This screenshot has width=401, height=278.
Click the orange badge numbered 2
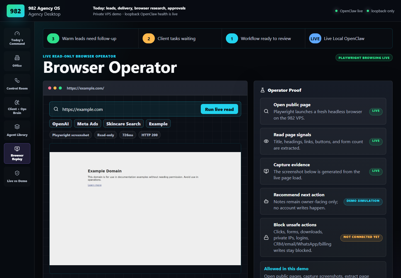coord(149,38)
